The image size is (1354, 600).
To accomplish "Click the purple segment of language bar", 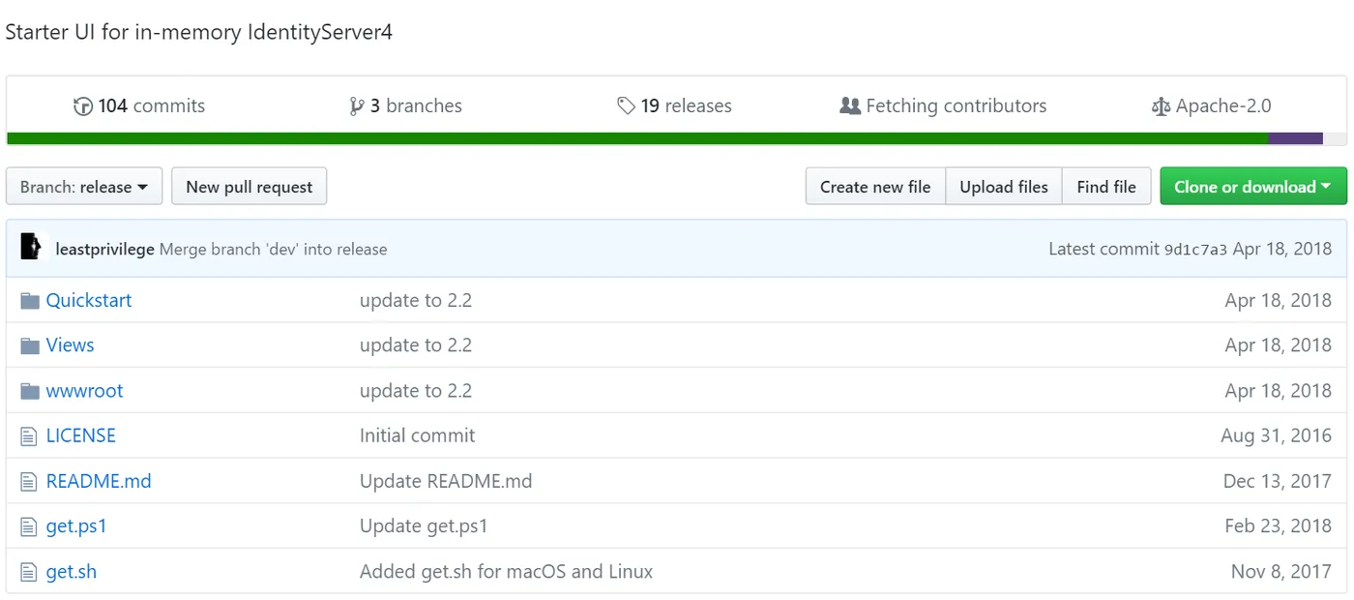I will [x=1295, y=138].
